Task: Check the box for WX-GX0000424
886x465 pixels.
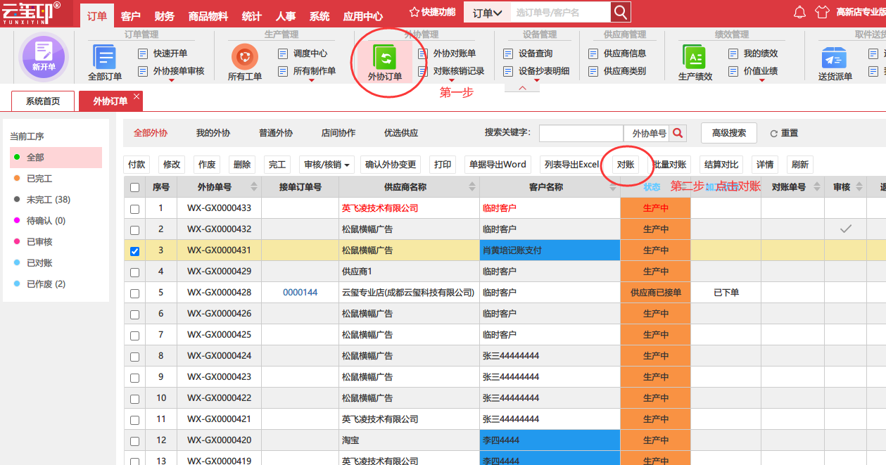Action: pyautogui.click(x=134, y=357)
